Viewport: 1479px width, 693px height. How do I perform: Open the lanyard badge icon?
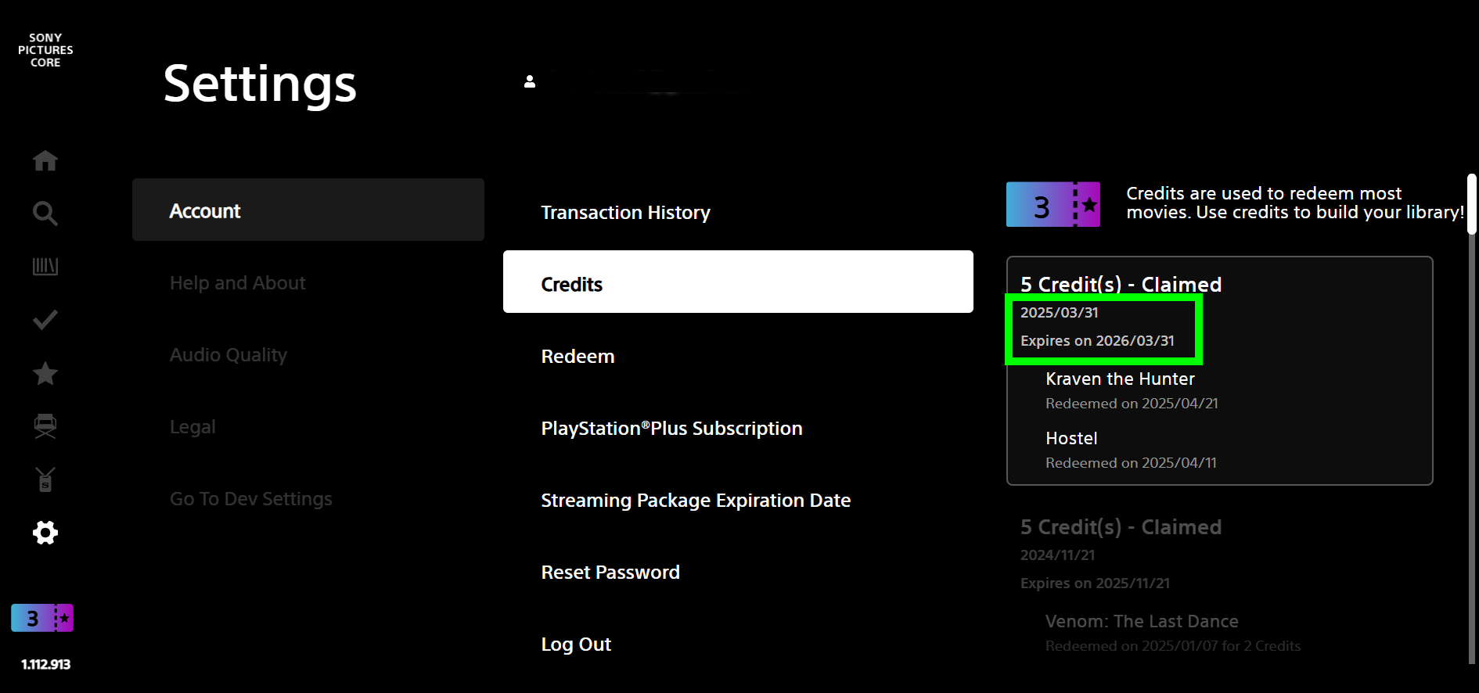pos(45,479)
